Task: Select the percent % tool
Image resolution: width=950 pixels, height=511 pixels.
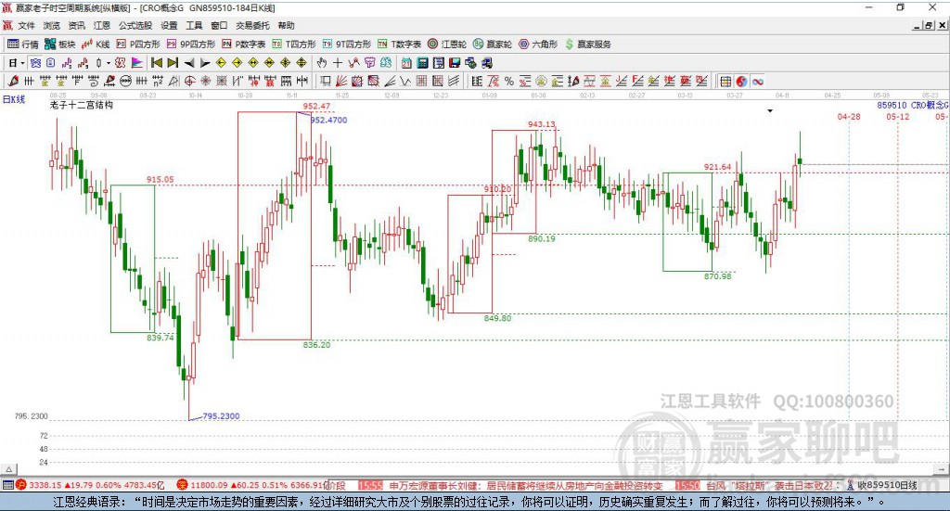Action: pyautogui.click(x=509, y=81)
